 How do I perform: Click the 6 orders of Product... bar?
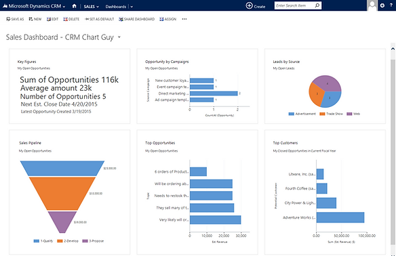click(x=198, y=172)
